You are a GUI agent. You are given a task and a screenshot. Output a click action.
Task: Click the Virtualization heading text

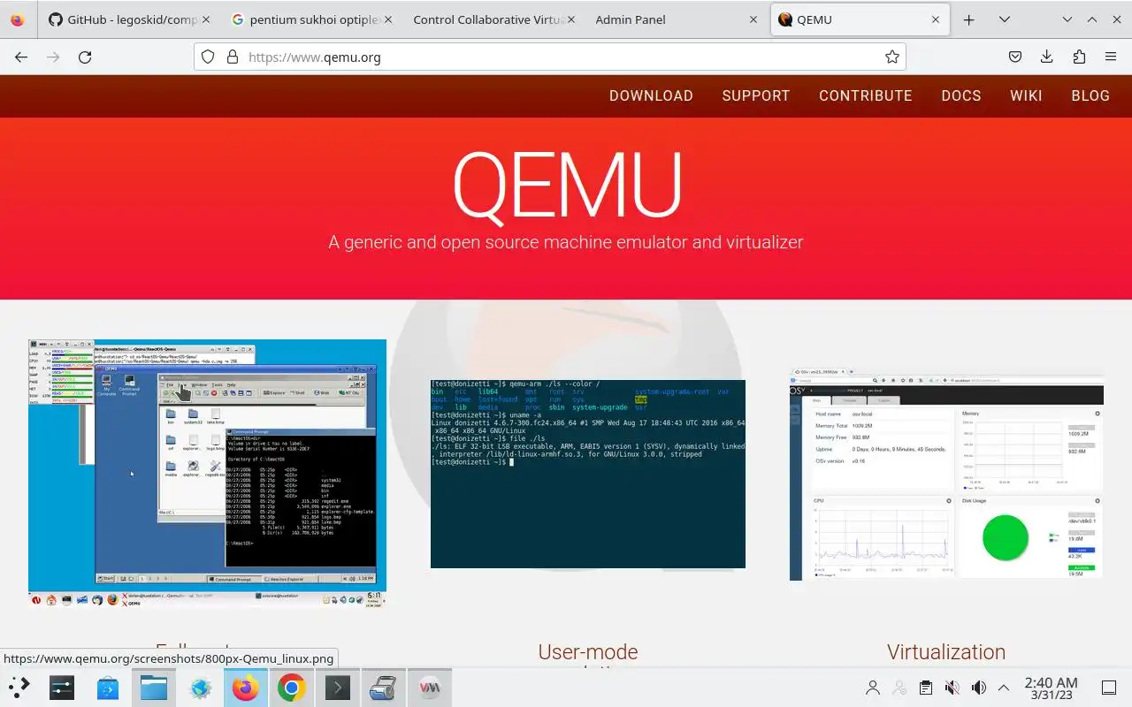click(946, 652)
